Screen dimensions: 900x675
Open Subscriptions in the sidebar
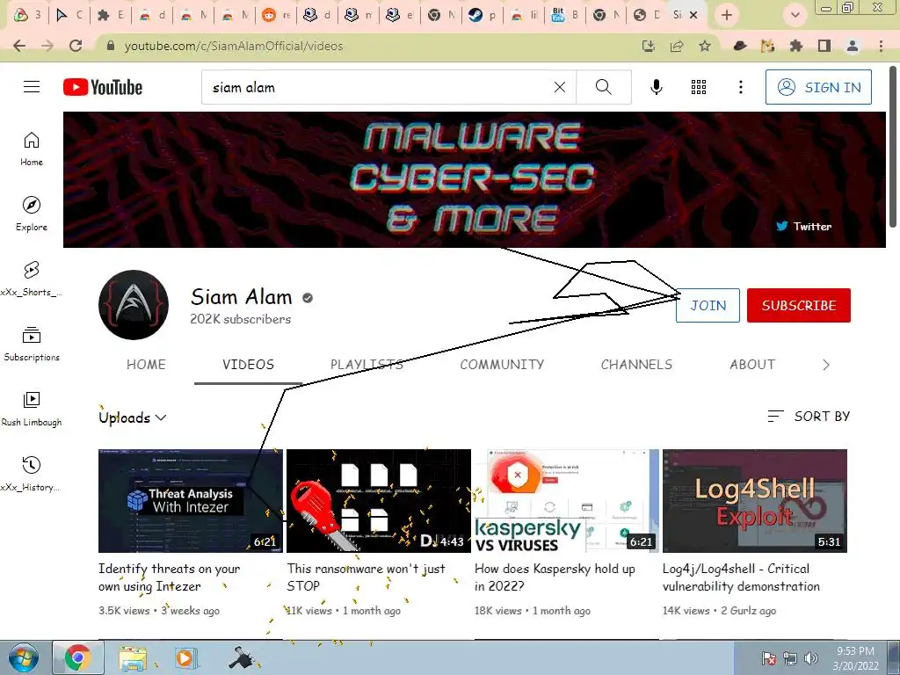32,344
